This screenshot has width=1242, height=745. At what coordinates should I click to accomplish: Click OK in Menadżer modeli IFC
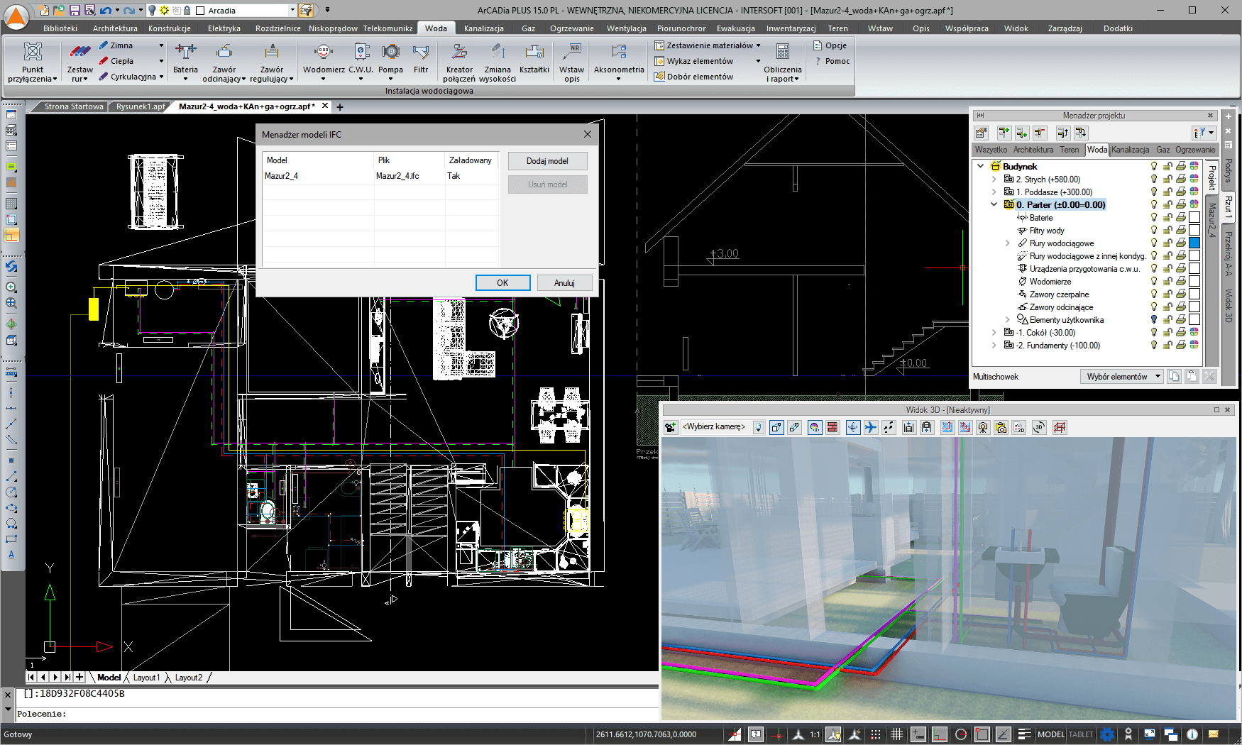pos(502,283)
